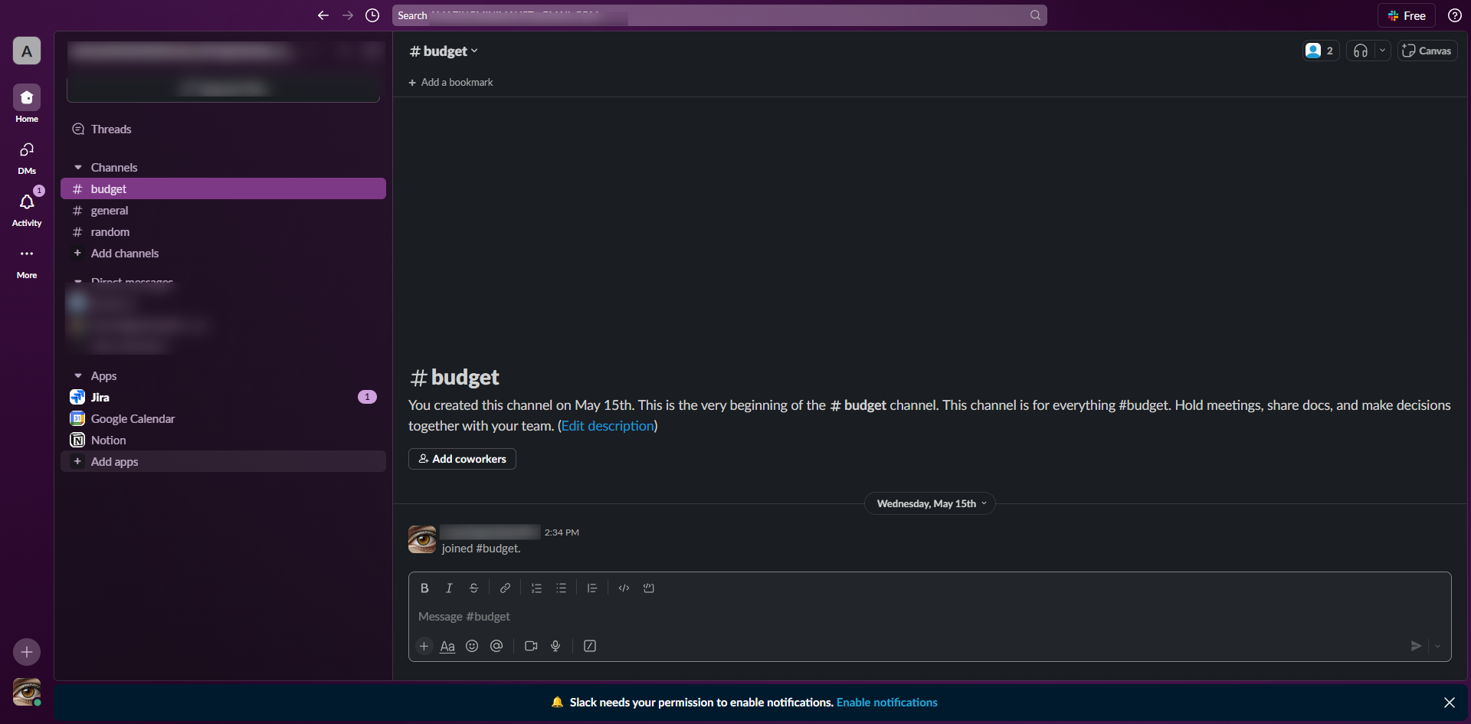1471x724 pixels.
Task: Toggle formatting toolbar with Aa icon
Action: tap(447, 646)
